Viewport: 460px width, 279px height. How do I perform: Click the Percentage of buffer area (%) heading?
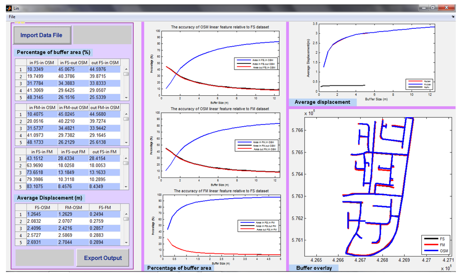coord(53,52)
